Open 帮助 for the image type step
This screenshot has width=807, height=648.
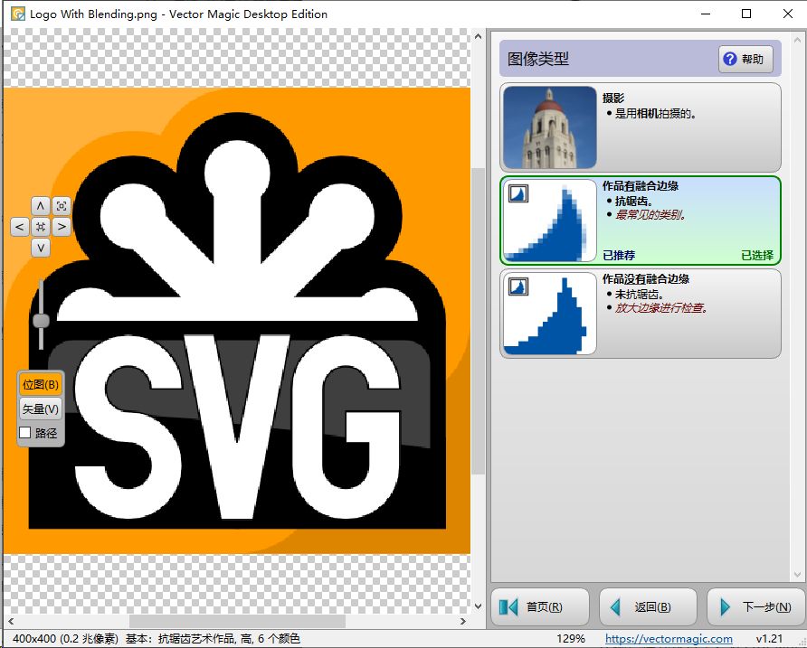tap(745, 59)
